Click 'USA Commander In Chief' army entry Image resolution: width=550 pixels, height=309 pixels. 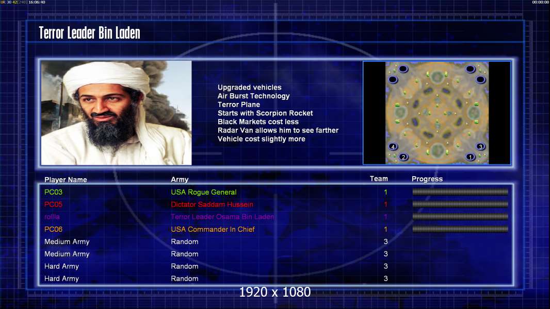point(213,229)
